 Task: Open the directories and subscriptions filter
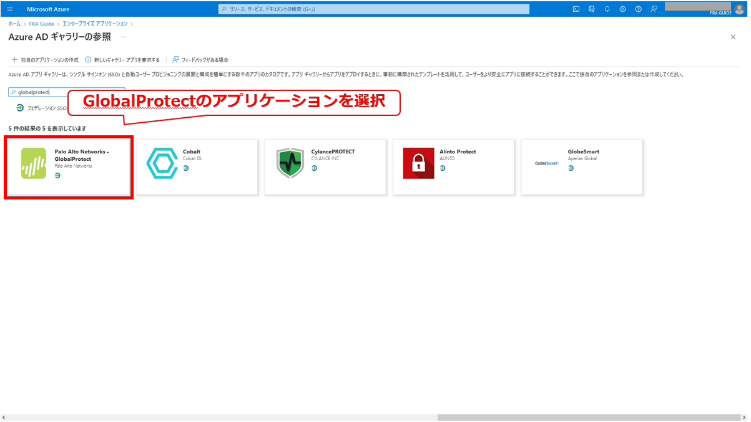[x=591, y=9]
